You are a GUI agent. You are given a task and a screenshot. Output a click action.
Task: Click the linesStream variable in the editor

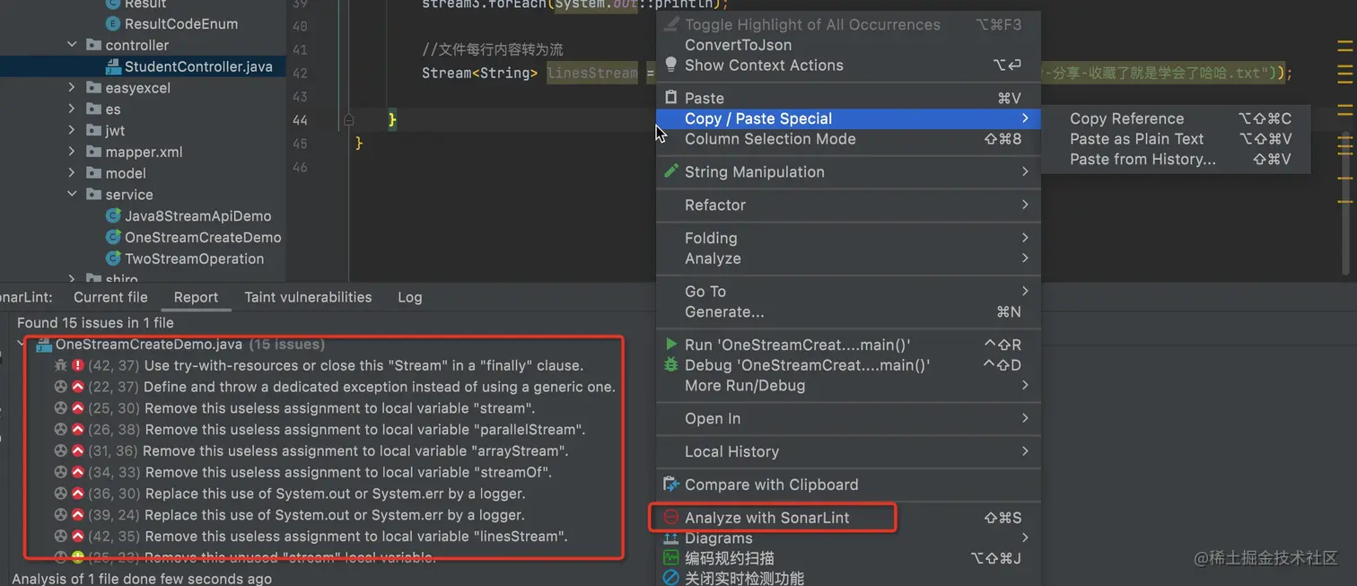tap(592, 73)
